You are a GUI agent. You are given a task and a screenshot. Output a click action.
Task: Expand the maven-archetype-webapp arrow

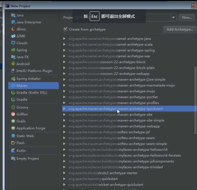(64, 126)
